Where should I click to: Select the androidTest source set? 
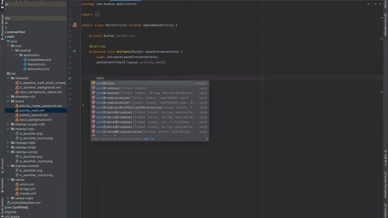(16, 32)
